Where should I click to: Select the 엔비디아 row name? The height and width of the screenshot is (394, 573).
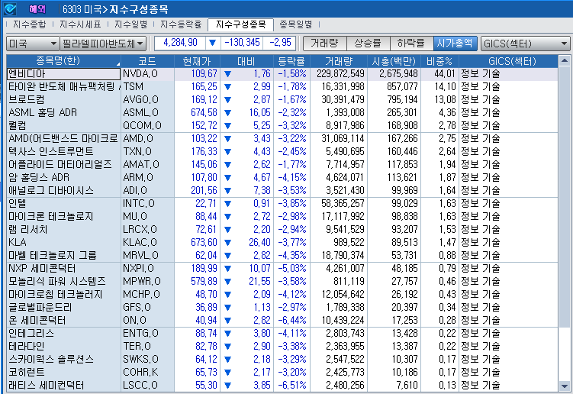tap(63, 74)
